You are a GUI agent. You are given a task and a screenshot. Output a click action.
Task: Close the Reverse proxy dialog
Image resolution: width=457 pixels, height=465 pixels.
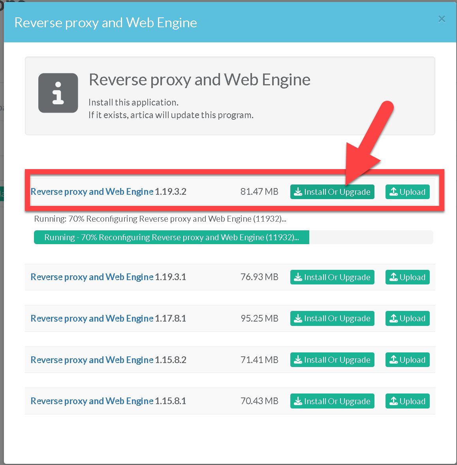coord(442,19)
